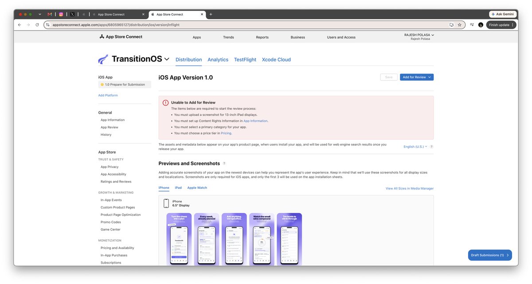Open the pinned X (Twitter) tab

click(72, 14)
